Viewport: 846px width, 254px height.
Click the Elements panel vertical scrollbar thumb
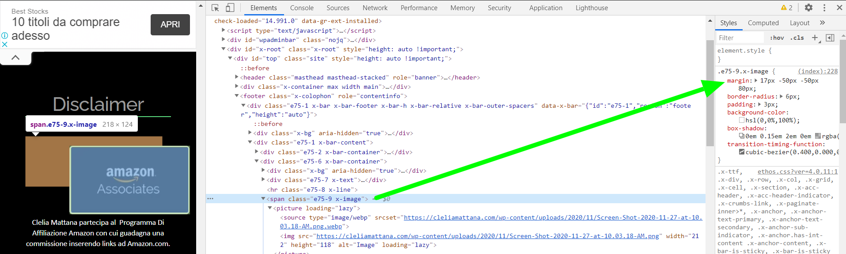click(x=710, y=93)
